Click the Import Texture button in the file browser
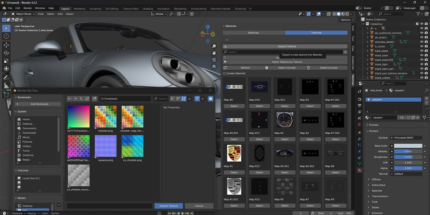The image size is (430, 215). point(169,206)
